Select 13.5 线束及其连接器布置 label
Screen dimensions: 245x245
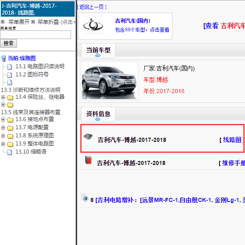click(x=31, y=112)
